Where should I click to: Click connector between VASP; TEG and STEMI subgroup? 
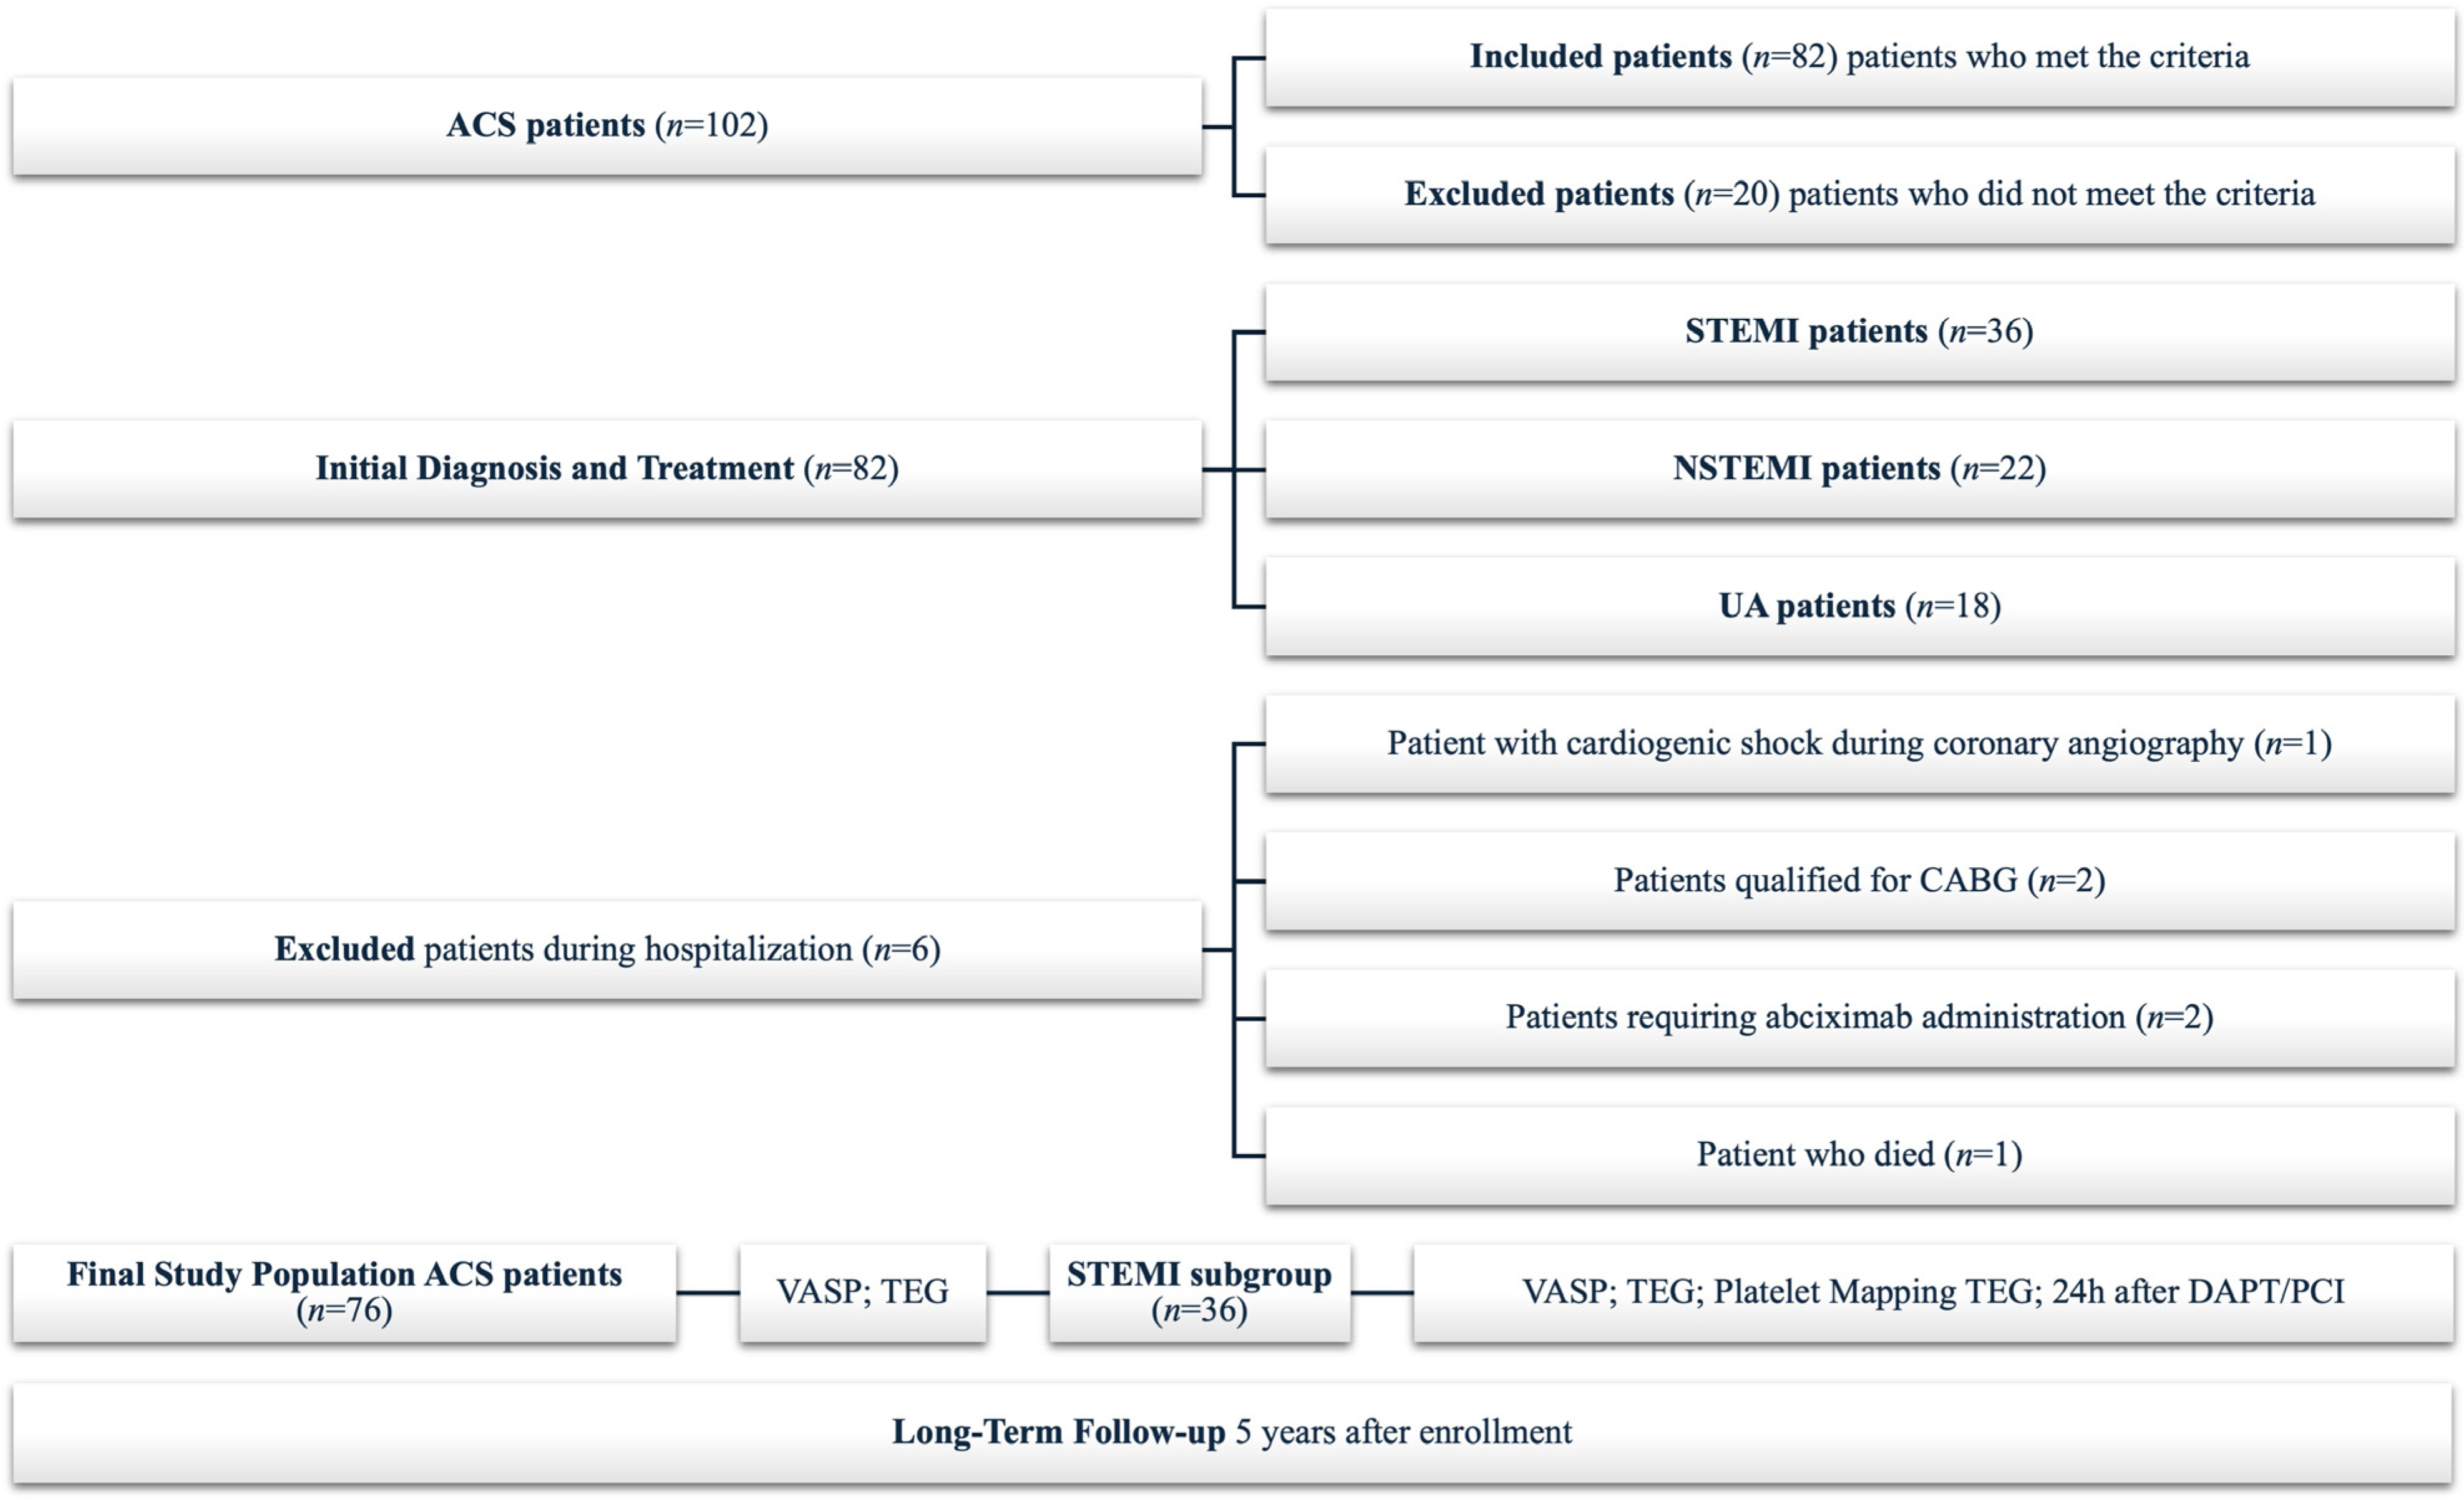[x=1017, y=1293]
